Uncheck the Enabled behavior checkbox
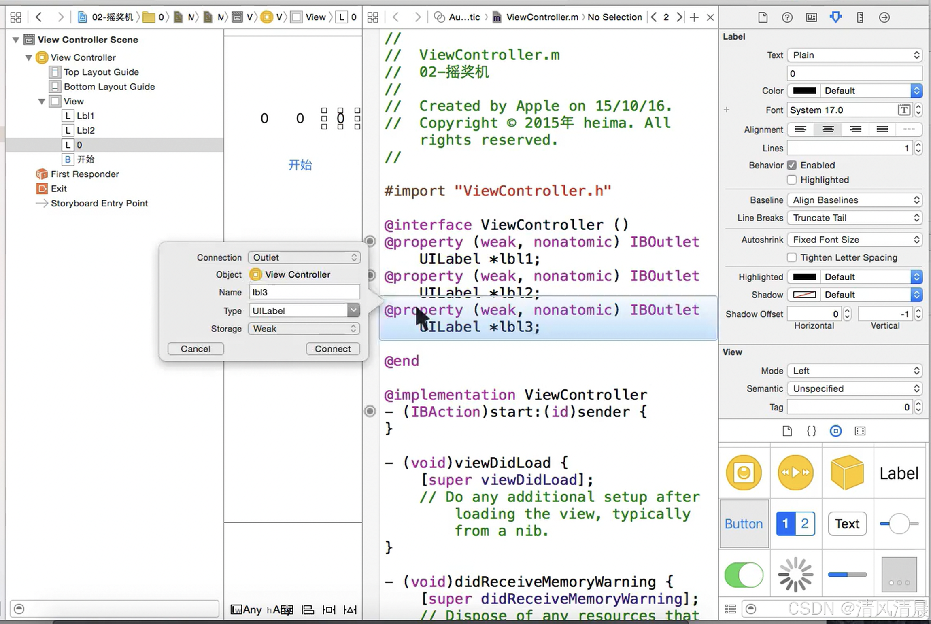 click(x=792, y=165)
